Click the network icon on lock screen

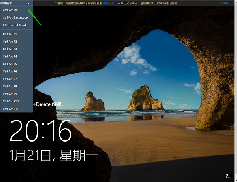[x=228, y=175]
